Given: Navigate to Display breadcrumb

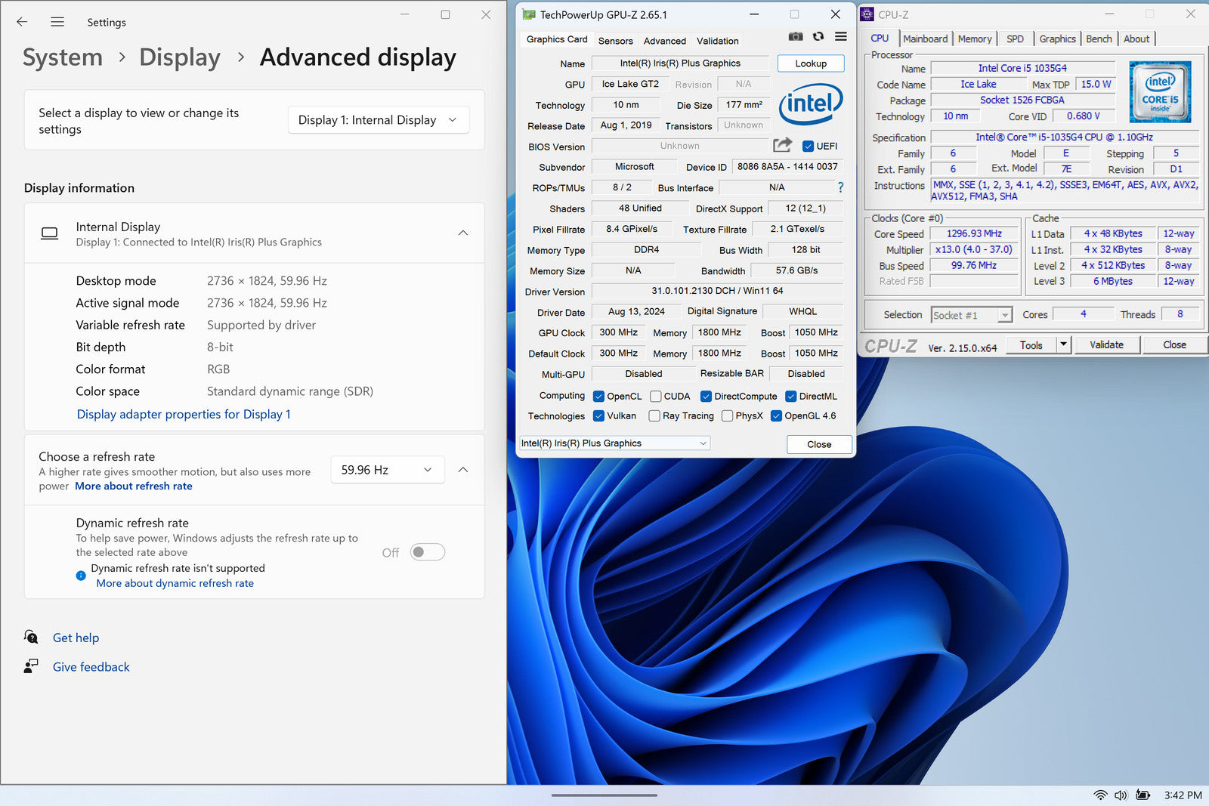Looking at the screenshot, I should (x=180, y=57).
